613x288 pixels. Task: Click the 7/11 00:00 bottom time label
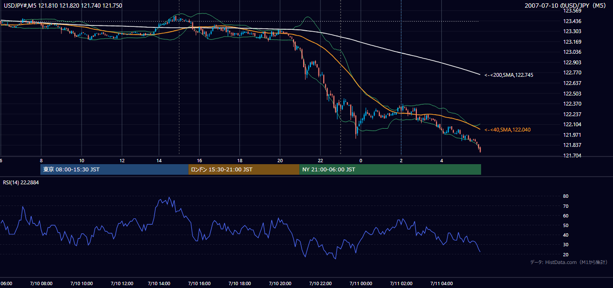(x=361, y=284)
